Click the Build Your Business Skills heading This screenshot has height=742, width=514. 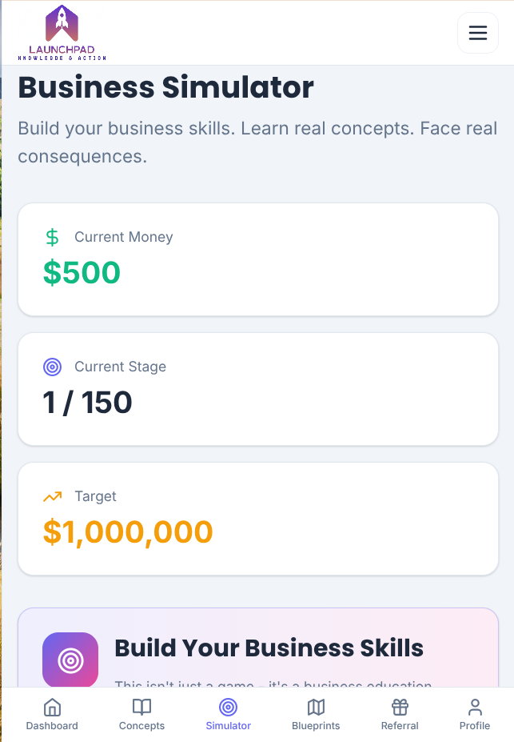pos(269,648)
